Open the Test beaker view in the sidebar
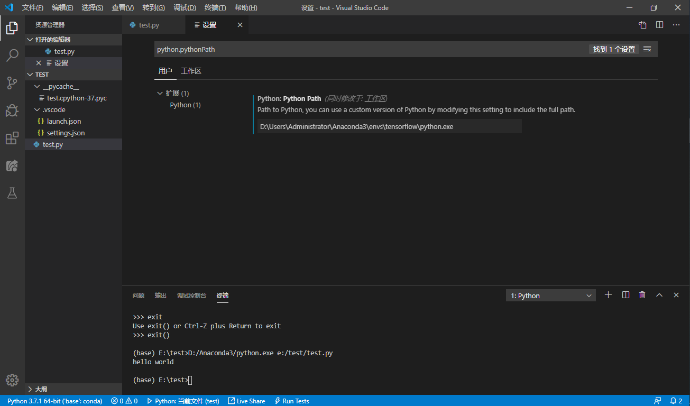 coord(12,193)
